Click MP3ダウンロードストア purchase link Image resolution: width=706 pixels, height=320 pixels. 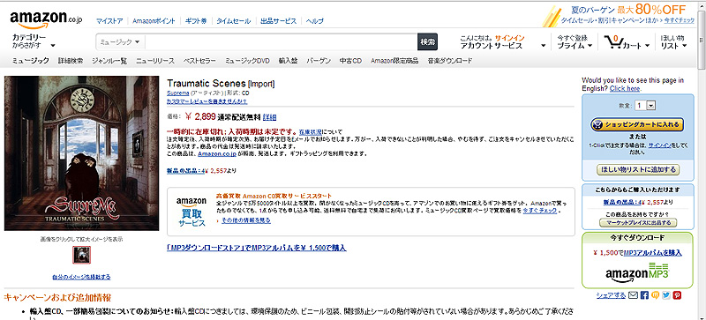(257, 248)
